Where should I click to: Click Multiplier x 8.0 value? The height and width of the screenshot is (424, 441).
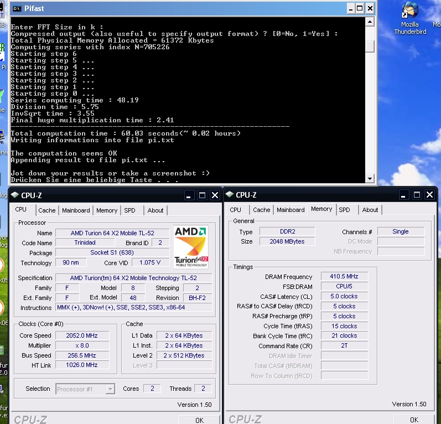point(82,345)
